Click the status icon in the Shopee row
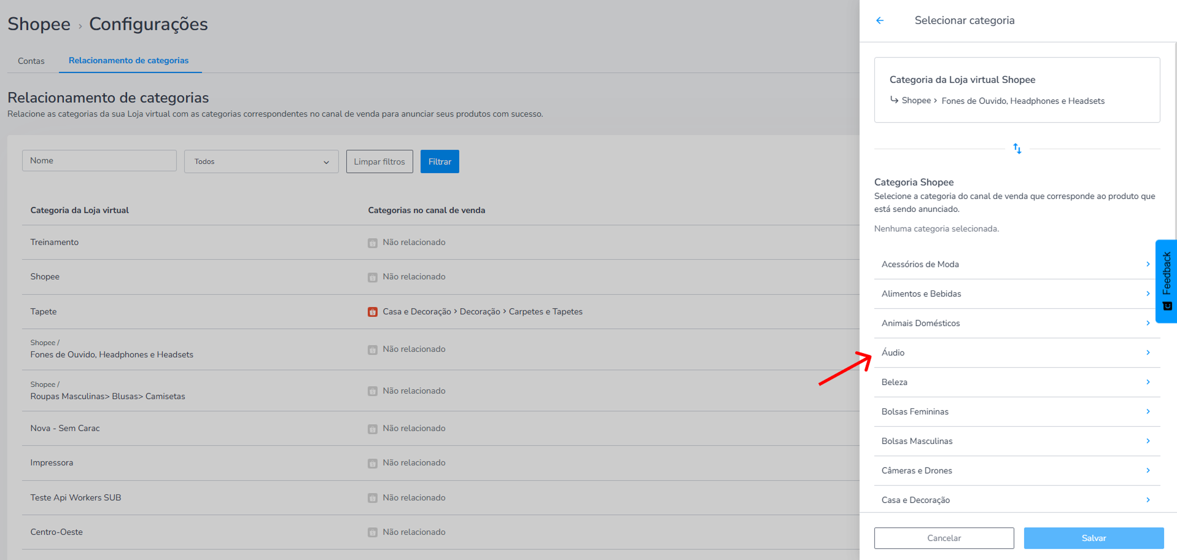Screen dimensions: 1177x560 click(373, 278)
